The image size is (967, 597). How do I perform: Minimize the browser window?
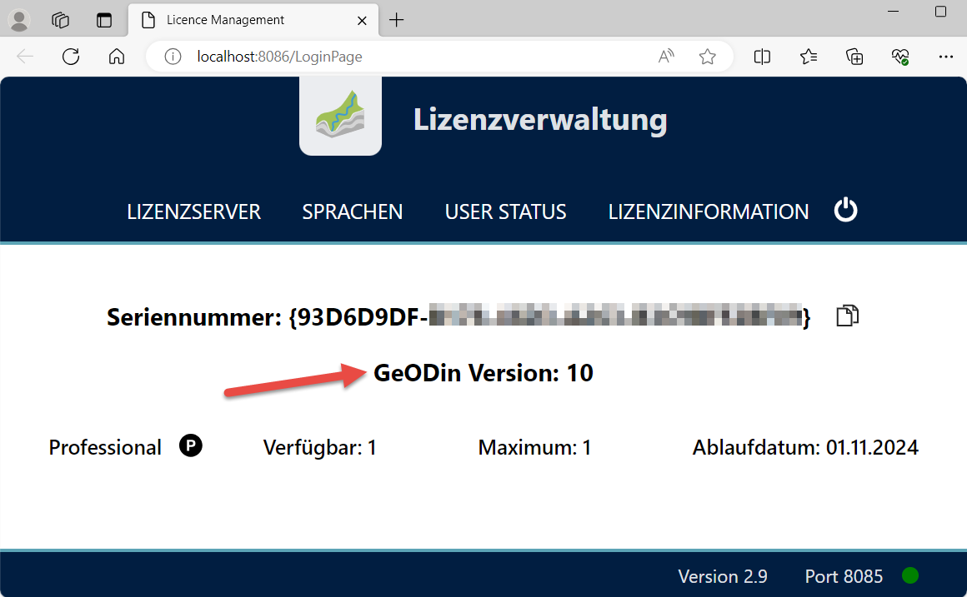[893, 11]
